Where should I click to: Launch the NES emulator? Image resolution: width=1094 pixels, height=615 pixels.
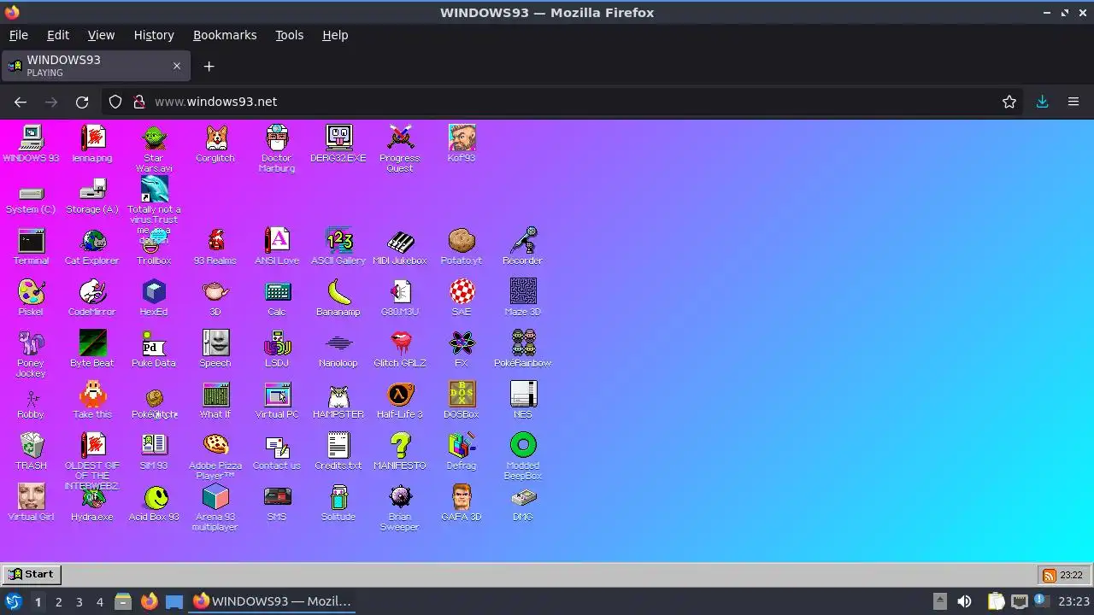pyautogui.click(x=523, y=400)
